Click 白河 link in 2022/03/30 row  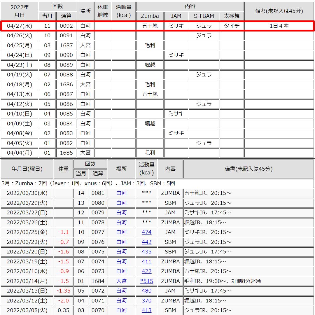121,193
